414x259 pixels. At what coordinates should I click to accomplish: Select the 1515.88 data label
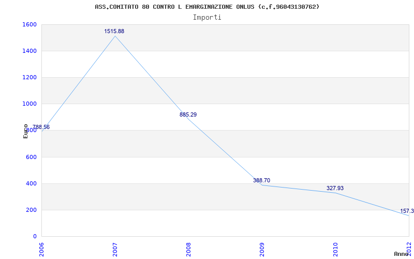click(114, 31)
